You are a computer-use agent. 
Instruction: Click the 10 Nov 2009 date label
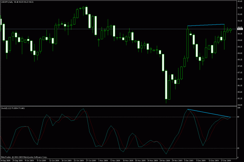[x=128, y=160]
